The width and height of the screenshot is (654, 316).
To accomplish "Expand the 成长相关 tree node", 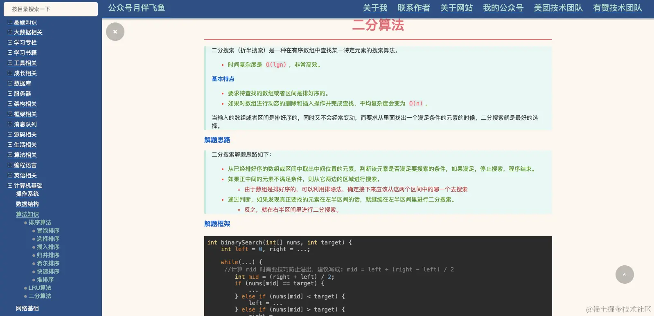I will click(x=10, y=73).
